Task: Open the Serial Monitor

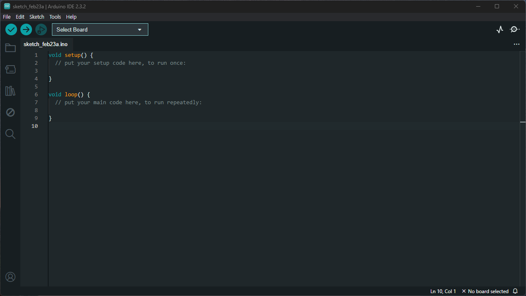Action: 515,29
